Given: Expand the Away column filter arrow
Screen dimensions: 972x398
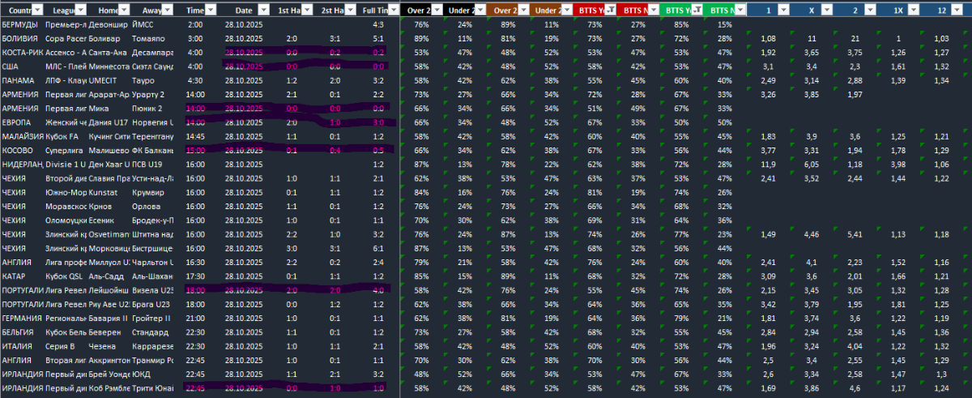Looking at the screenshot, I should point(166,10).
